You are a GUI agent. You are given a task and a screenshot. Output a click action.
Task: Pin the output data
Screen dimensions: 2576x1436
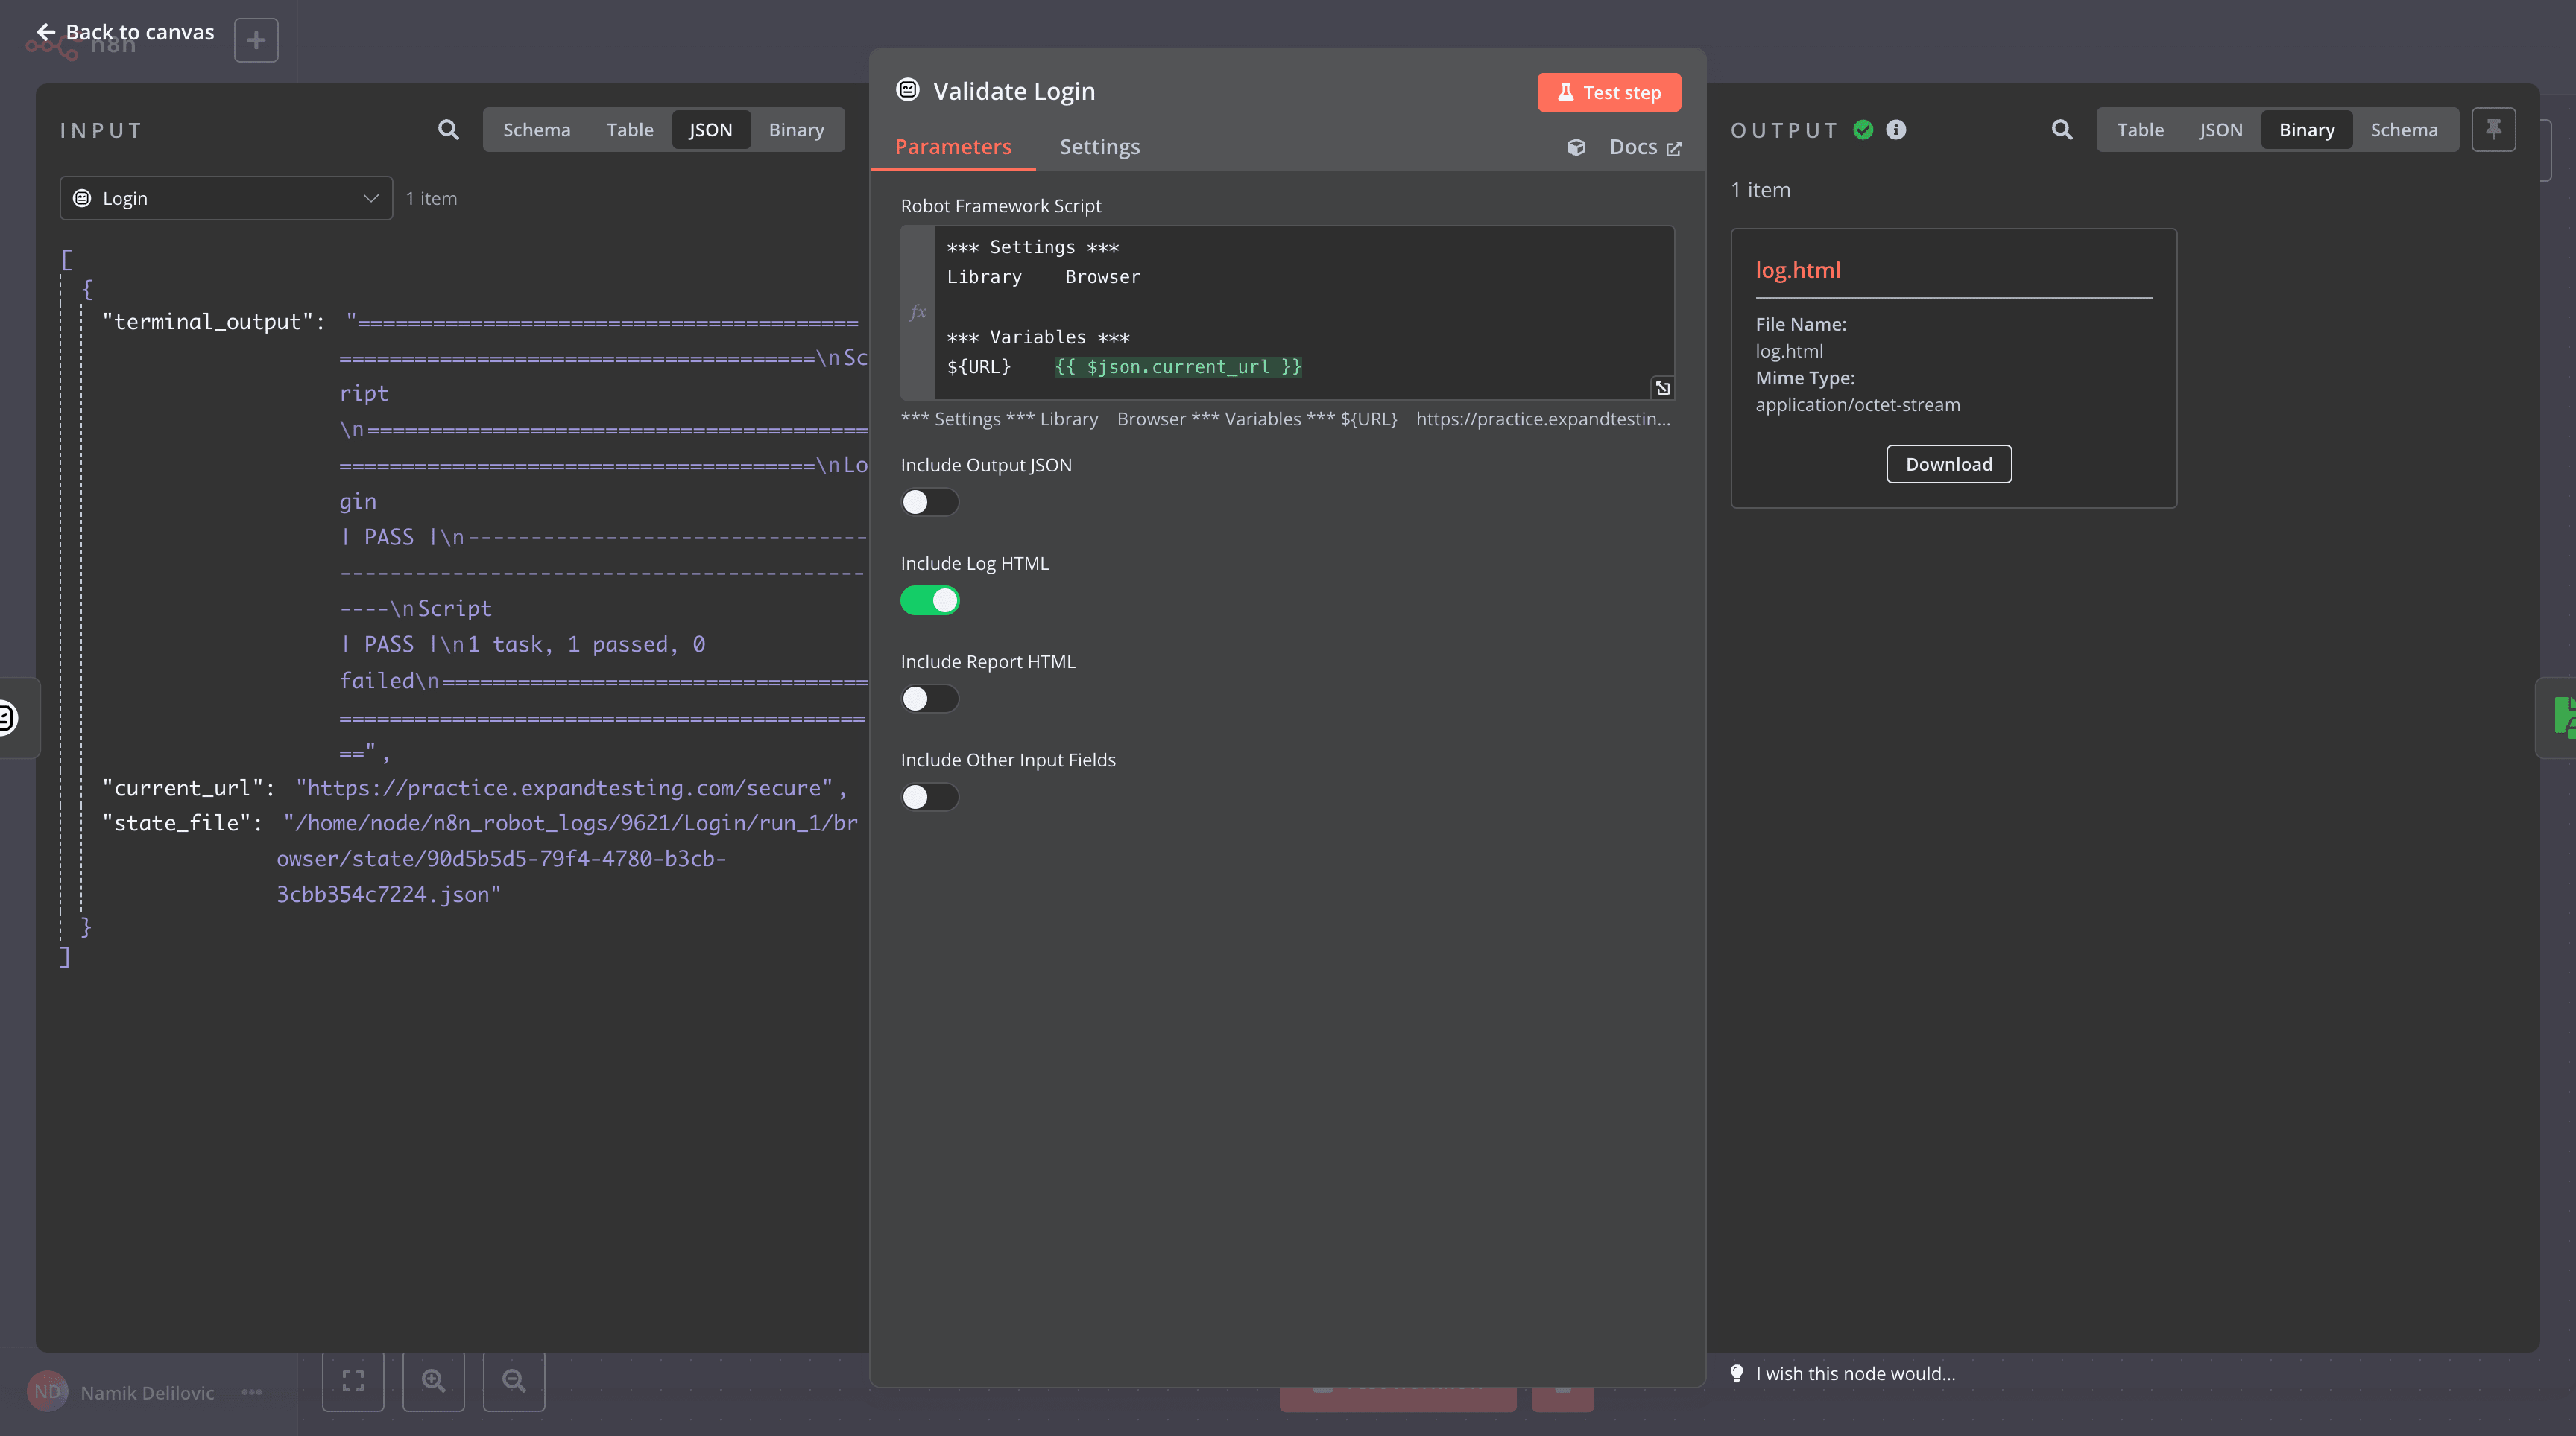(x=2493, y=130)
